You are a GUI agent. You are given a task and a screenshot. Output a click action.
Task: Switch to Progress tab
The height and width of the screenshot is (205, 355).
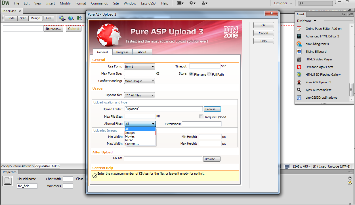tap(122, 52)
